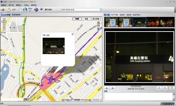Click the import photos toolbar icon
This screenshot has width=176, height=106.
pyautogui.click(x=14, y=10)
